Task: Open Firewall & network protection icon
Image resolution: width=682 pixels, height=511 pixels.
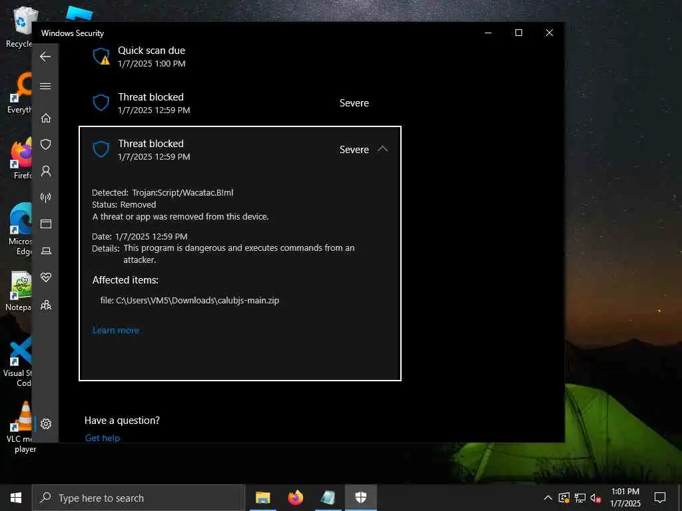Action: click(x=46, y=197)
